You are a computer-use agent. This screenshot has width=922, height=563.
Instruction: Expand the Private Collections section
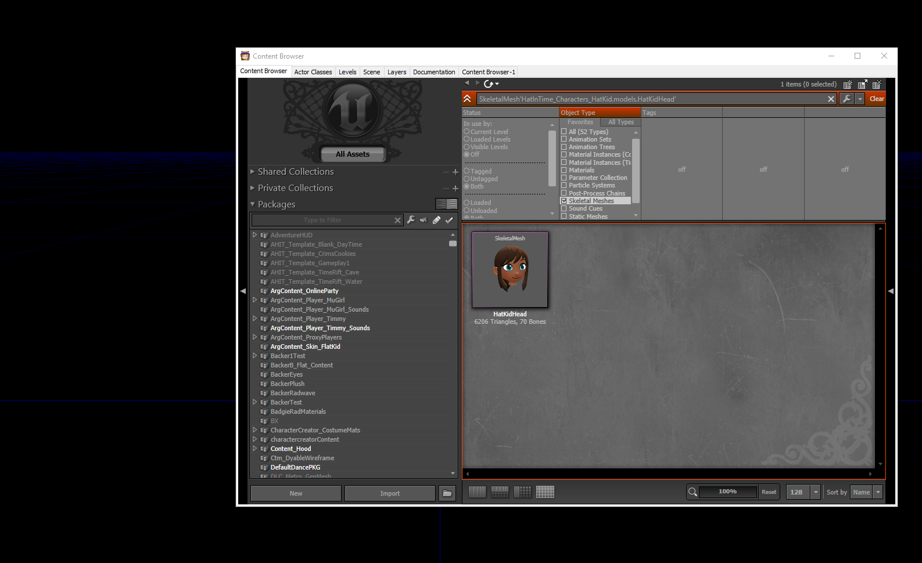point(253,188)
